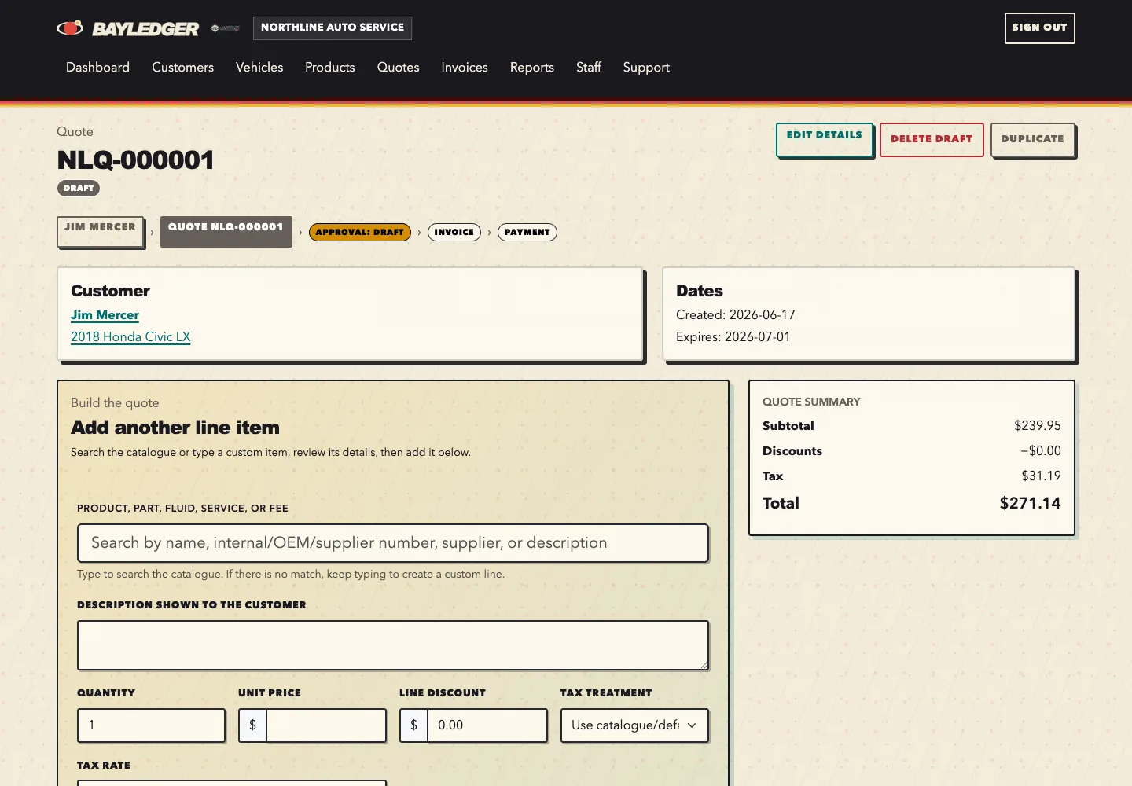Viewport: 1132px width, 786px height.
Task: Click the DRAFT status badge
Action: [x=79, y=188]
